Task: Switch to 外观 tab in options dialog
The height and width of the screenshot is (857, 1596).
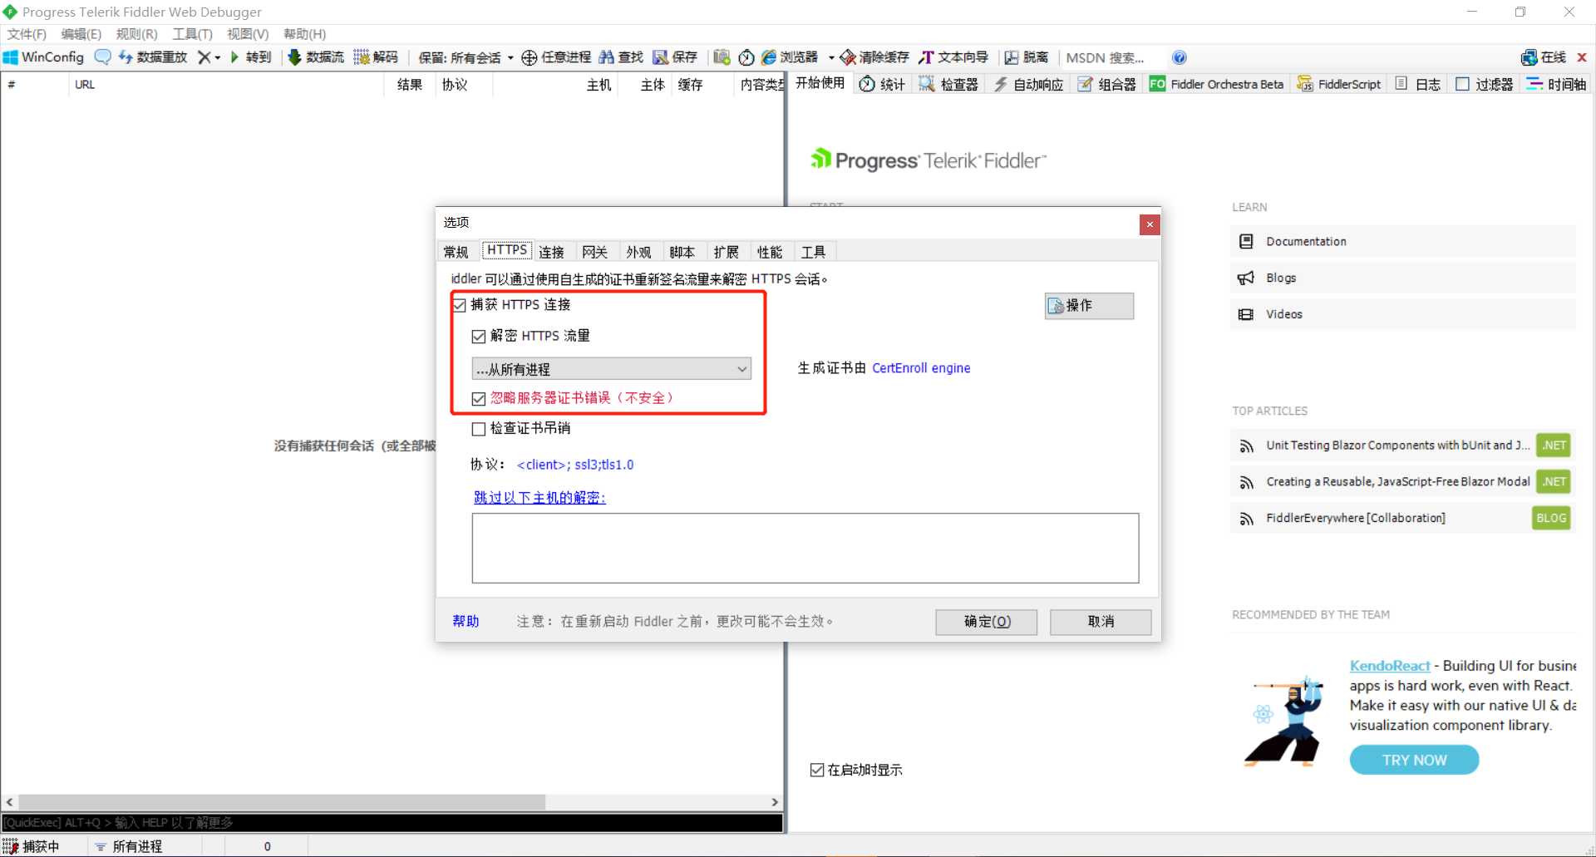Action: pyautogui.click(x=639, y=252)
